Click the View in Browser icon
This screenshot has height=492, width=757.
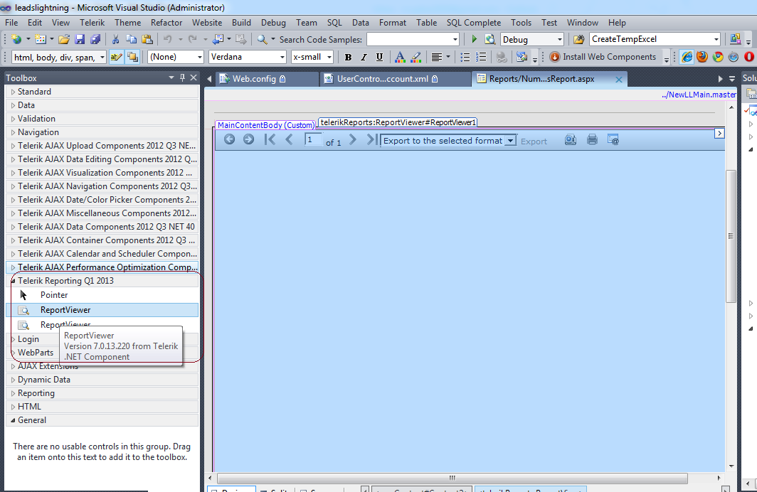tap(490, 40)
